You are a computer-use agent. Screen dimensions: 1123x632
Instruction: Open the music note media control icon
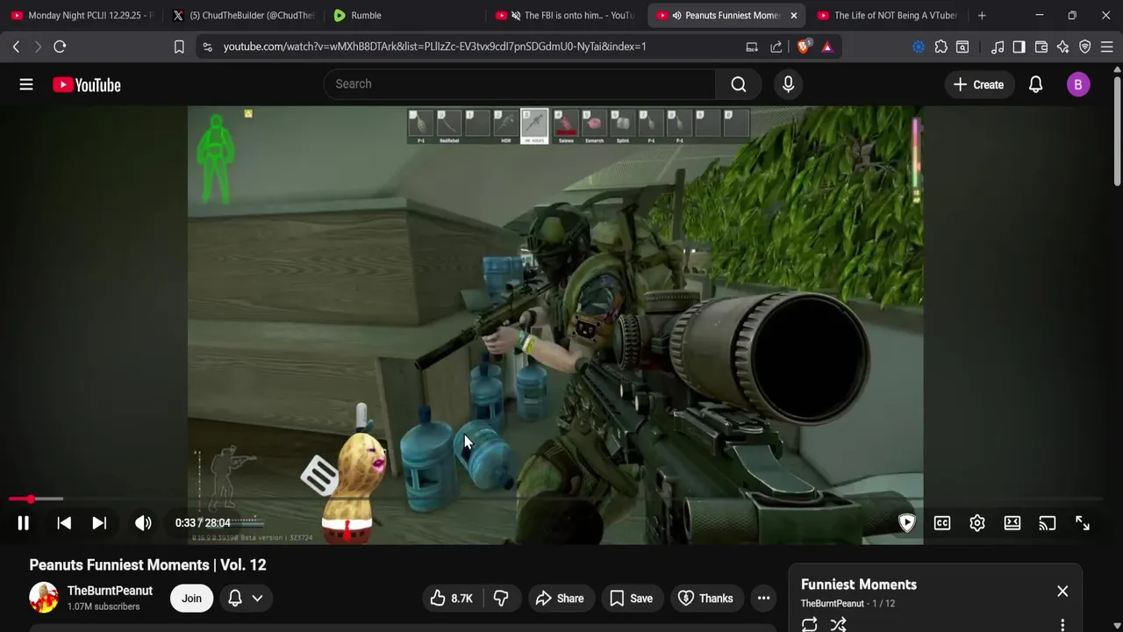pos(998,47)
